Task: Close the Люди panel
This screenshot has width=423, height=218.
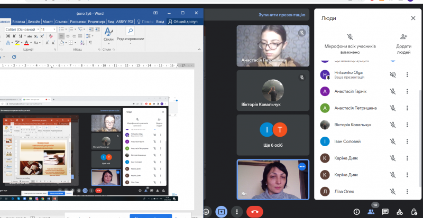Action: point(413,18)
